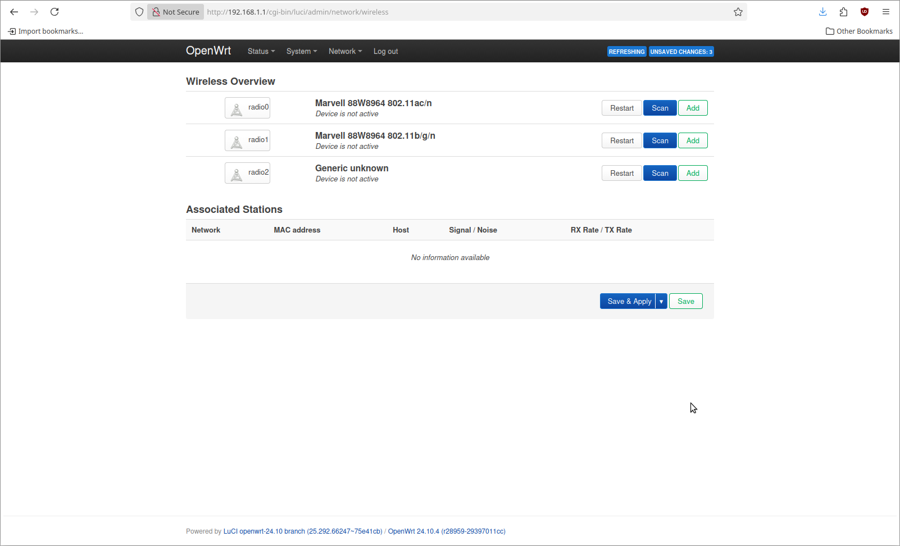The height and width of the screenshot is (546, 900).
Task: Bookmark this page with the star icon
Action: pyautogui.click(x=738, y=12)
